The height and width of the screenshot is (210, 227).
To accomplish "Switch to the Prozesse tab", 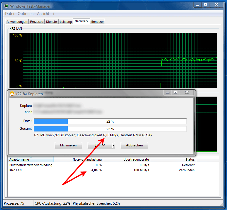I will coord(37,22).
